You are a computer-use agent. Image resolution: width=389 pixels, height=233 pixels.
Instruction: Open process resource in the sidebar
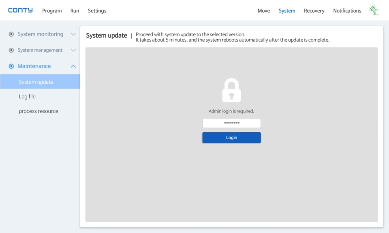click(38, 111)
